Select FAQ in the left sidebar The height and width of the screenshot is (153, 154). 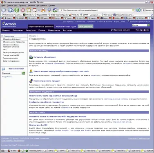pyautogui.click(x=4, y=49)
